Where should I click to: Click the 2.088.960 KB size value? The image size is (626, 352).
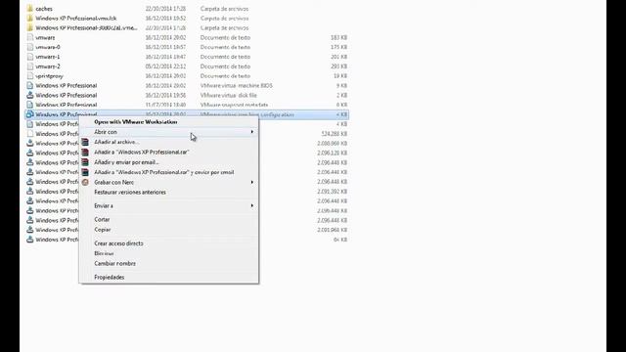(333, 144)
